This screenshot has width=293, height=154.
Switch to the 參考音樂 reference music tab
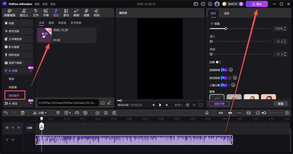76,23
